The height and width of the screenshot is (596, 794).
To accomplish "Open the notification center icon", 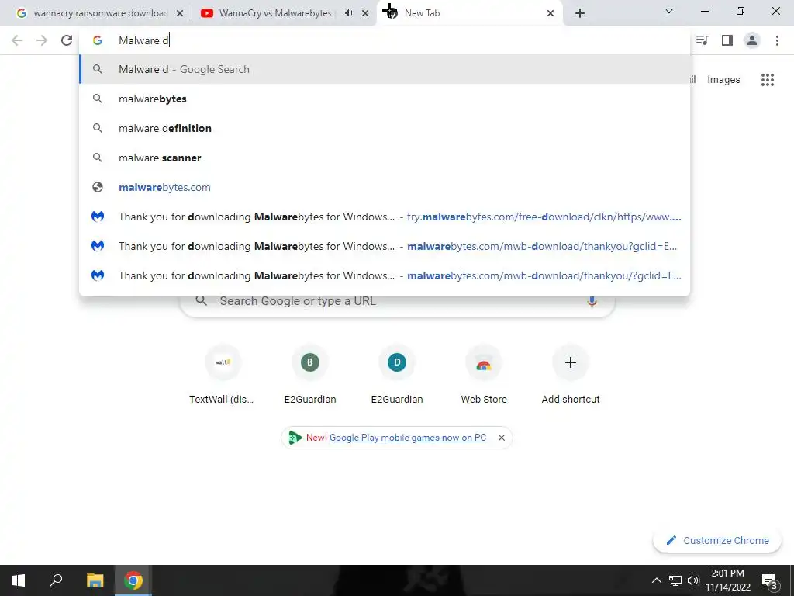I will click(770, 581).
